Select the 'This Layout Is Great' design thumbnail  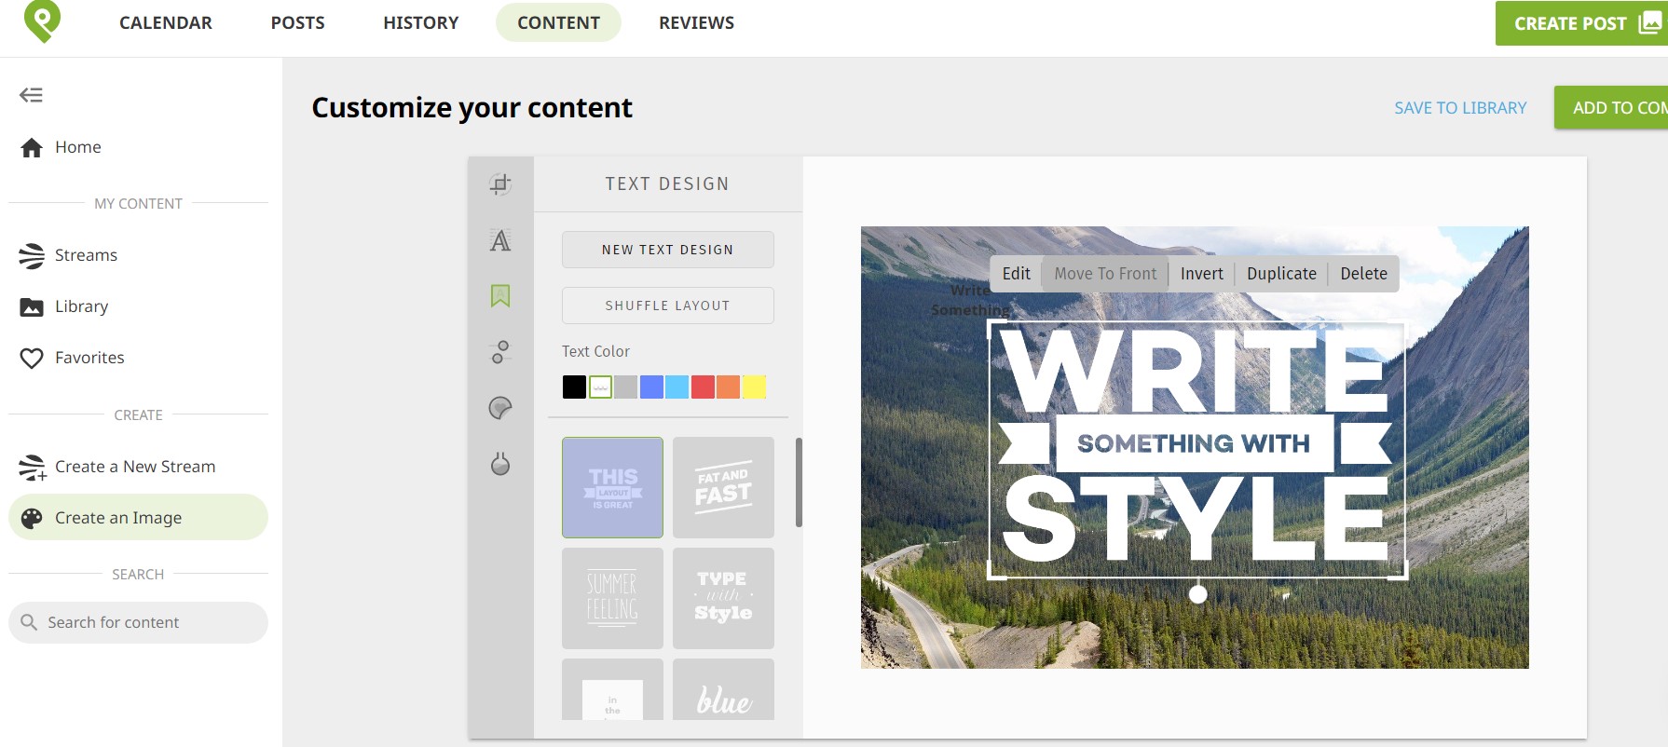point(612,487)
